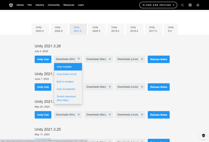This screenshot has height=142, width=209.
Task: Open Release Notes for June 7, 2023 release
Action: (159, 87)
